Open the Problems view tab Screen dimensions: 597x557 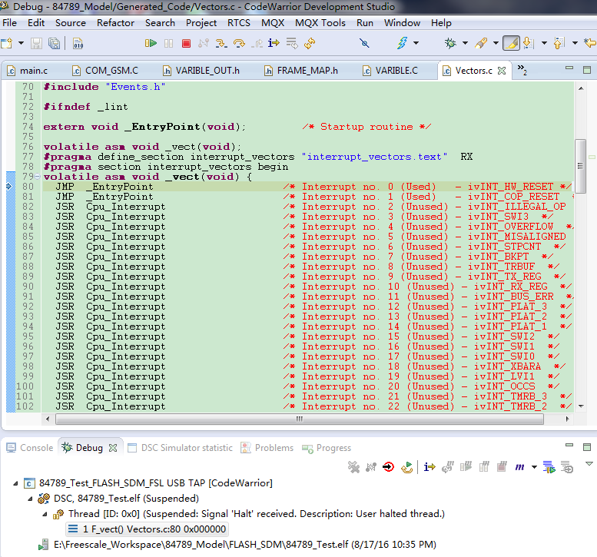[267, 448]
